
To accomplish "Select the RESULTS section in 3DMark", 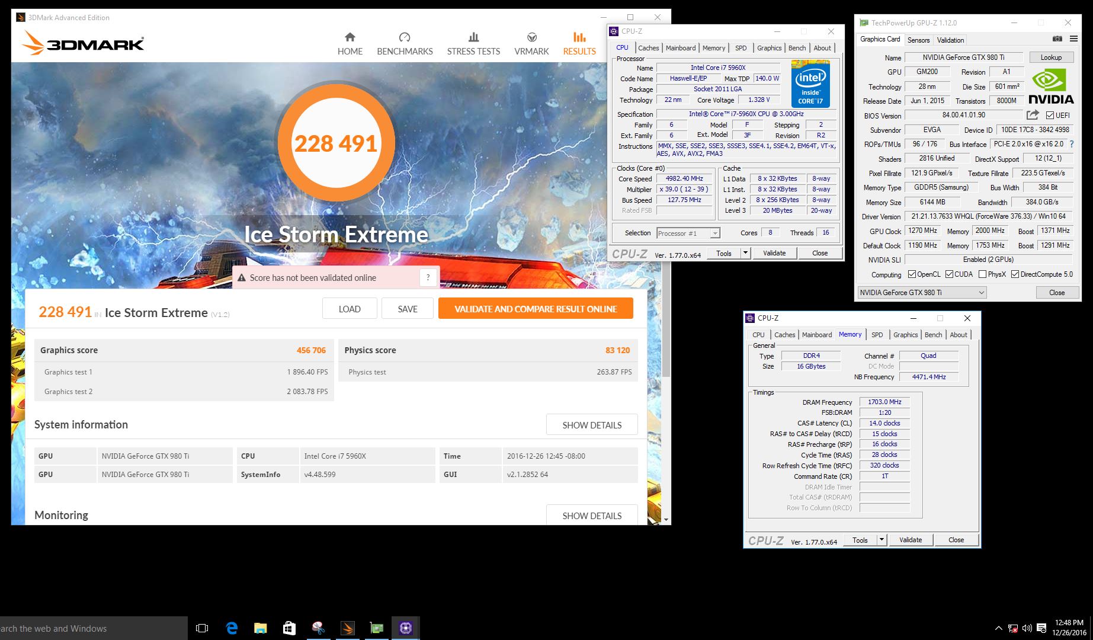I will point(579,44).
